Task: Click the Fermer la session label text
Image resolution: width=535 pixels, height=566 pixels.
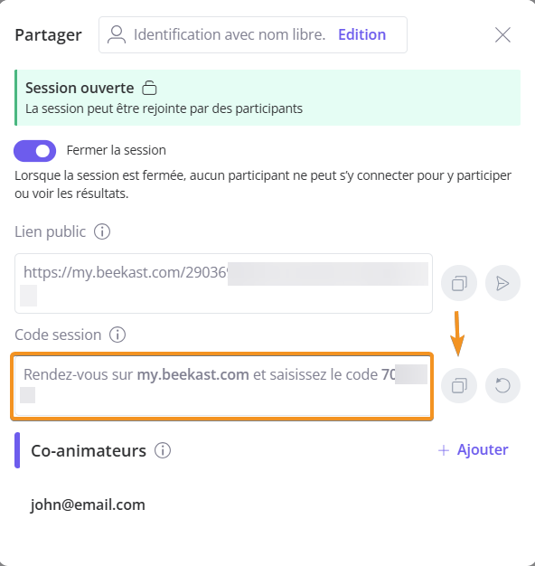Action: click(x=117, y=150)
